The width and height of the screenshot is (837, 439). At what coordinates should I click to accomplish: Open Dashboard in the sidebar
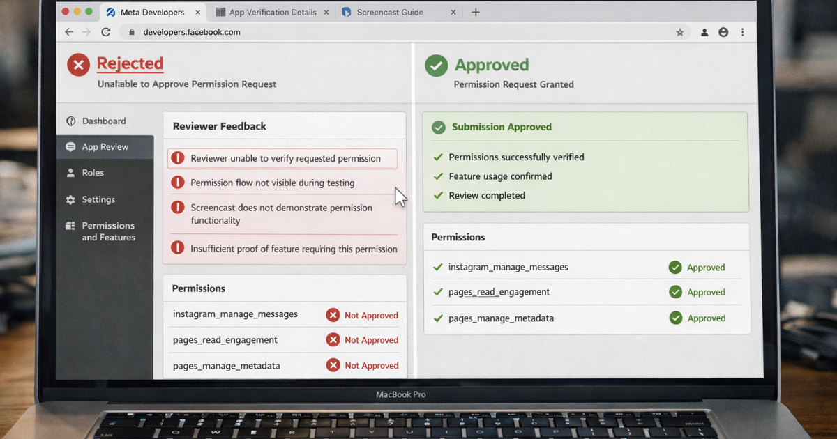pyautogui.click(x=105, y=121)
